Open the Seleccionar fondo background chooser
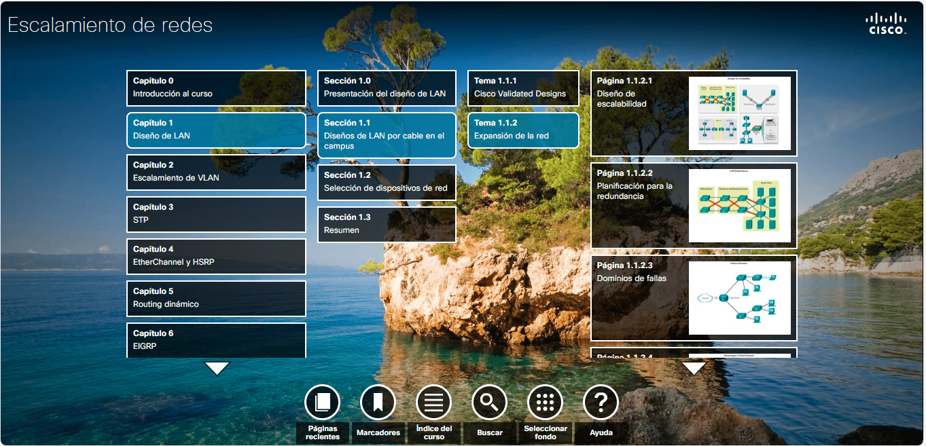Image resolution: width=926 pixels, height=446 pixels. pos(546,402)
